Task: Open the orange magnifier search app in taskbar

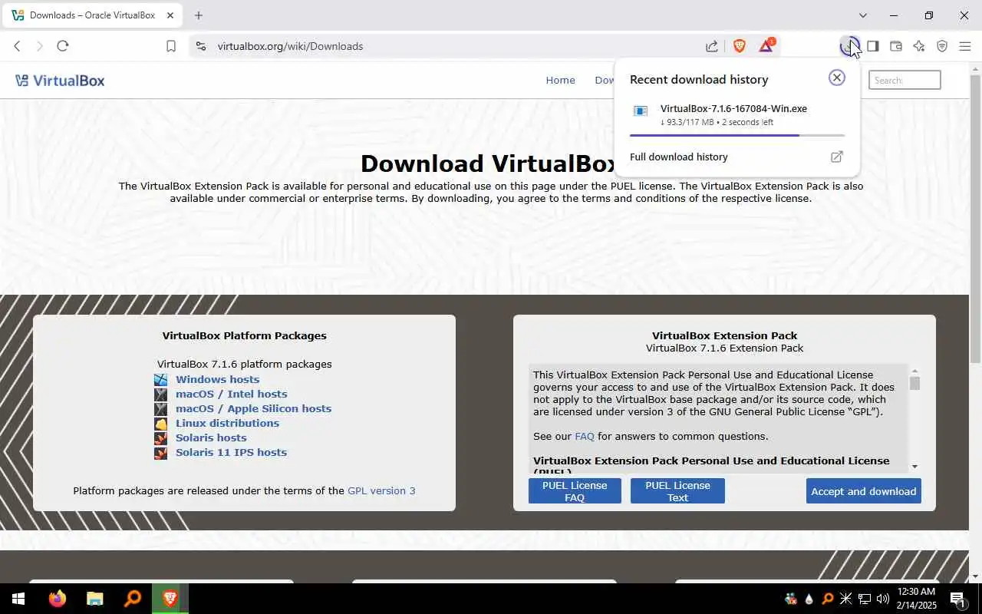Action: point(132,599)
